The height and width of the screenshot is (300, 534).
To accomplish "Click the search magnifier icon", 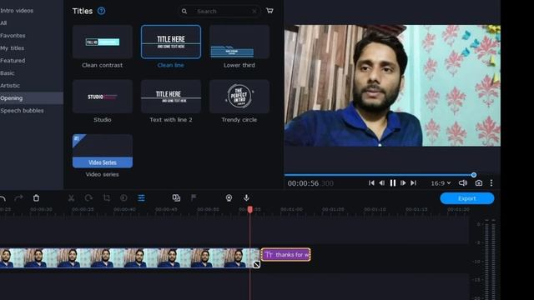I will click(184, 11).
